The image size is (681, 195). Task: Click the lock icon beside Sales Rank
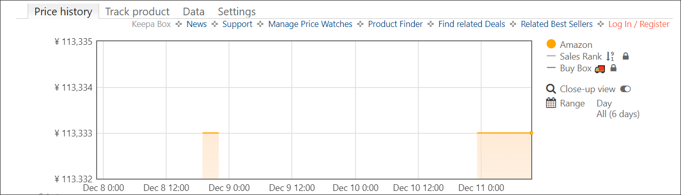point(625,57)
